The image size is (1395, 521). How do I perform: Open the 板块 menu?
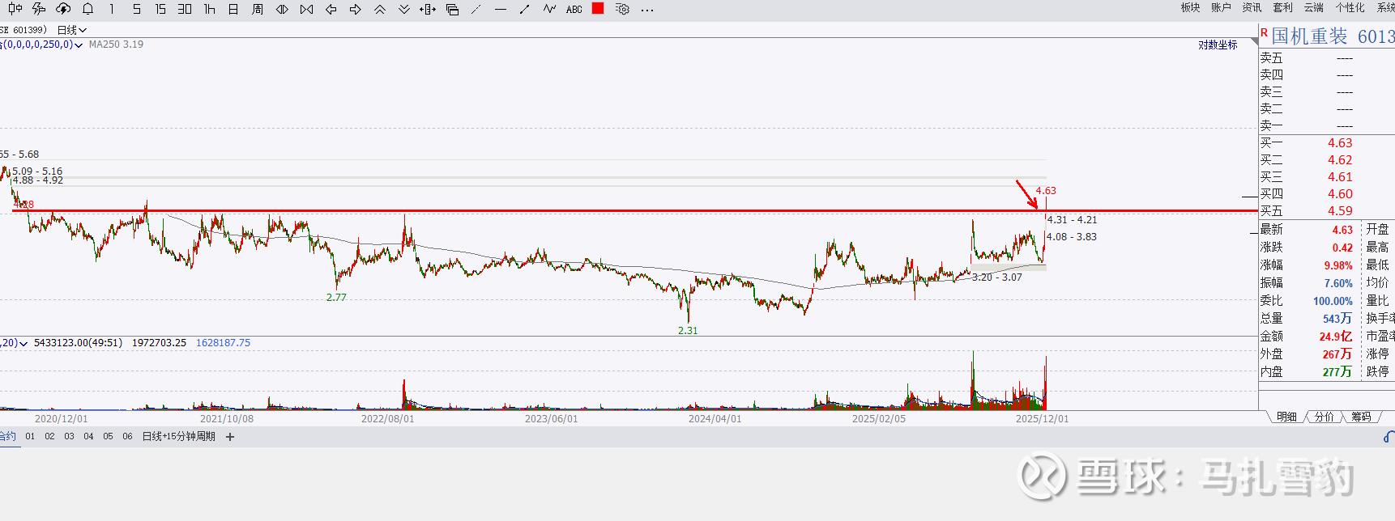point(1190,7)
